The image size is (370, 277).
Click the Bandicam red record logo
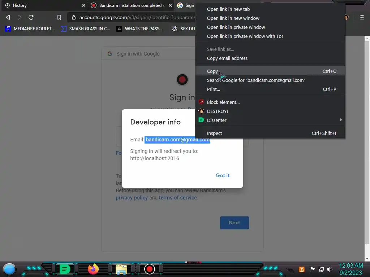coord(182,80)
